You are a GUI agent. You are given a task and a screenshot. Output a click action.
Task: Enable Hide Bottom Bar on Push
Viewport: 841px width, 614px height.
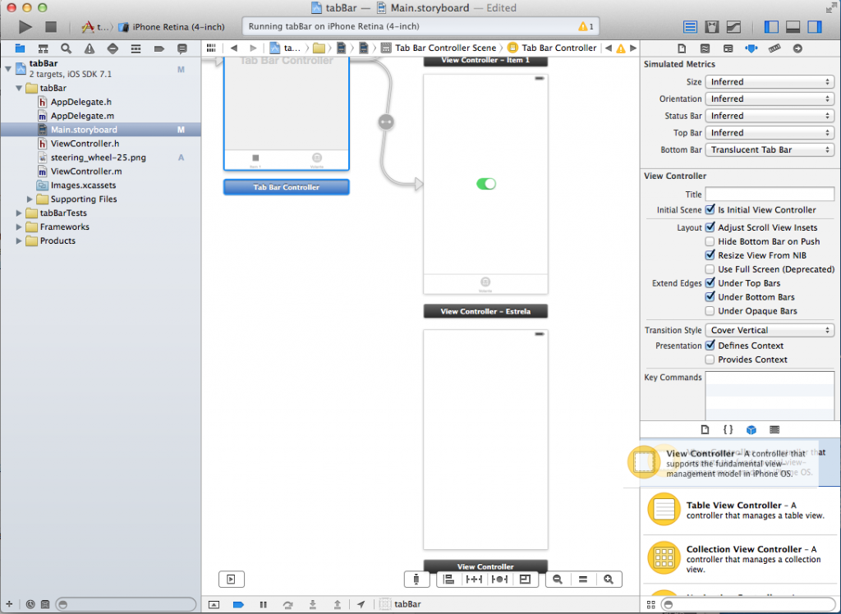[710, 241]
